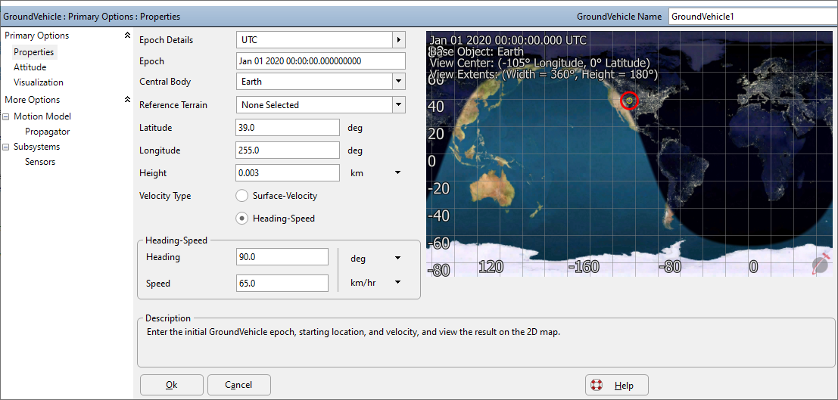Click the Cancel button

coord(239,385)
